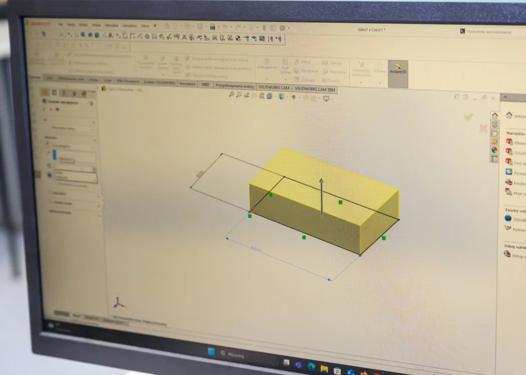This screenshot has width=526, height=375.
Task: Click the Zaokrąglenie fillet tool
Action: click(x=267, y=63)
